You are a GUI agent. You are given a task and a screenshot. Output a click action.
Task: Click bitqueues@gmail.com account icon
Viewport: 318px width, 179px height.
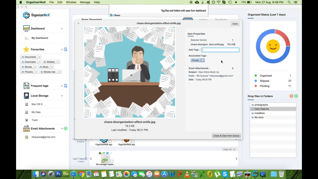pyautogui.click(x=27, y=137)
